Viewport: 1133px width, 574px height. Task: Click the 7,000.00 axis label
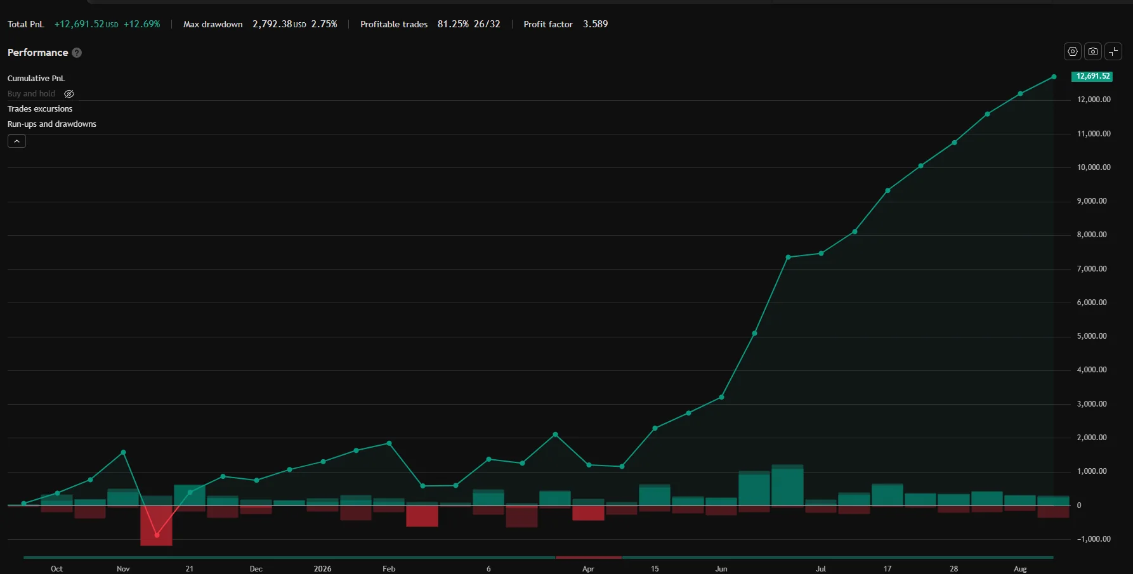(1092, 269)
